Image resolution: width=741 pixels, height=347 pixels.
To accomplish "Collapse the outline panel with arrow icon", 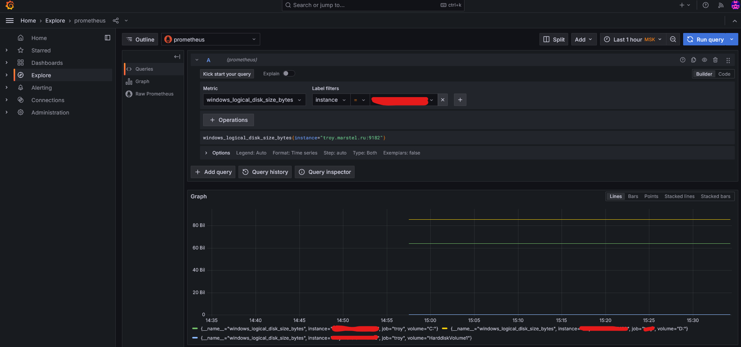I will tap(177, 57).
